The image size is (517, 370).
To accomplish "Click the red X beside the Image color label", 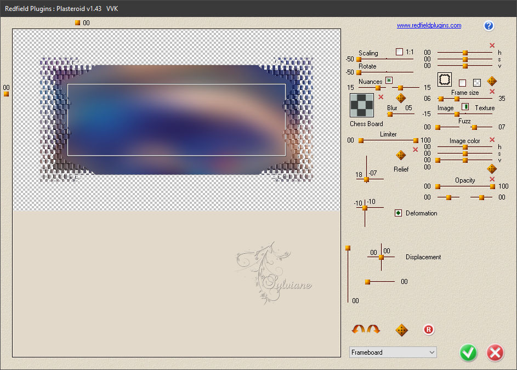I will (x=492, y=140).
